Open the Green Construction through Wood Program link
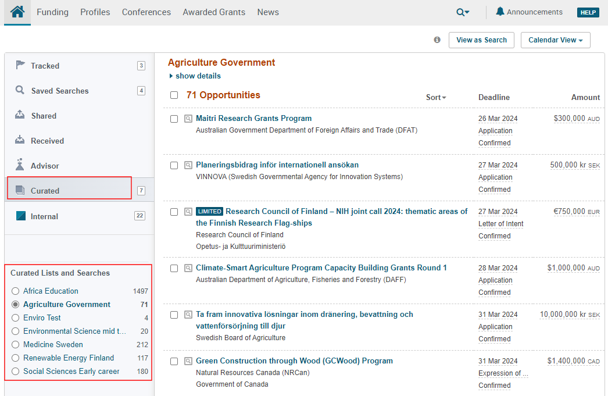This screenshot has height=396, width=608. point(294,361)
